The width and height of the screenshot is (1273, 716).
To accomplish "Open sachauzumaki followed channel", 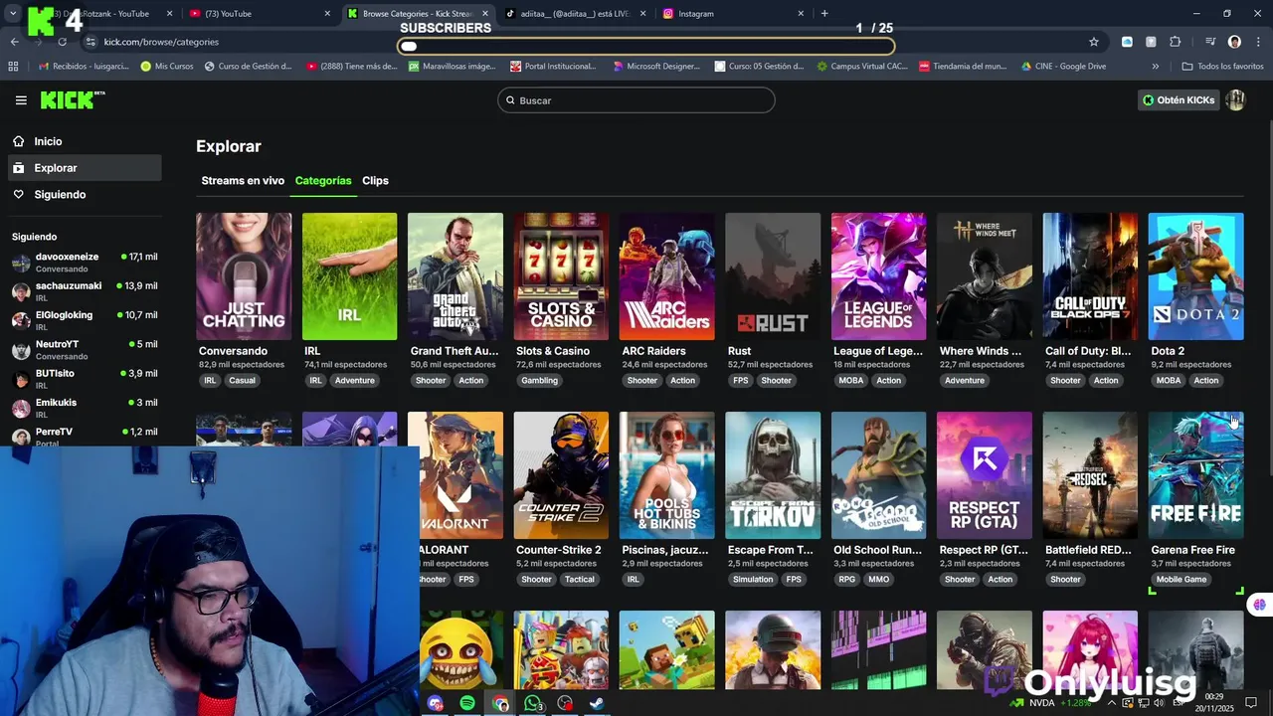I will click(x=85, y=291).
